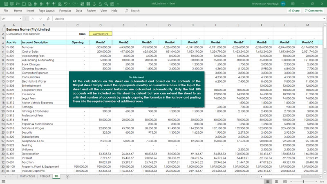Select column D header
This screenshot has width=327, height=184.
coord(101,25)
